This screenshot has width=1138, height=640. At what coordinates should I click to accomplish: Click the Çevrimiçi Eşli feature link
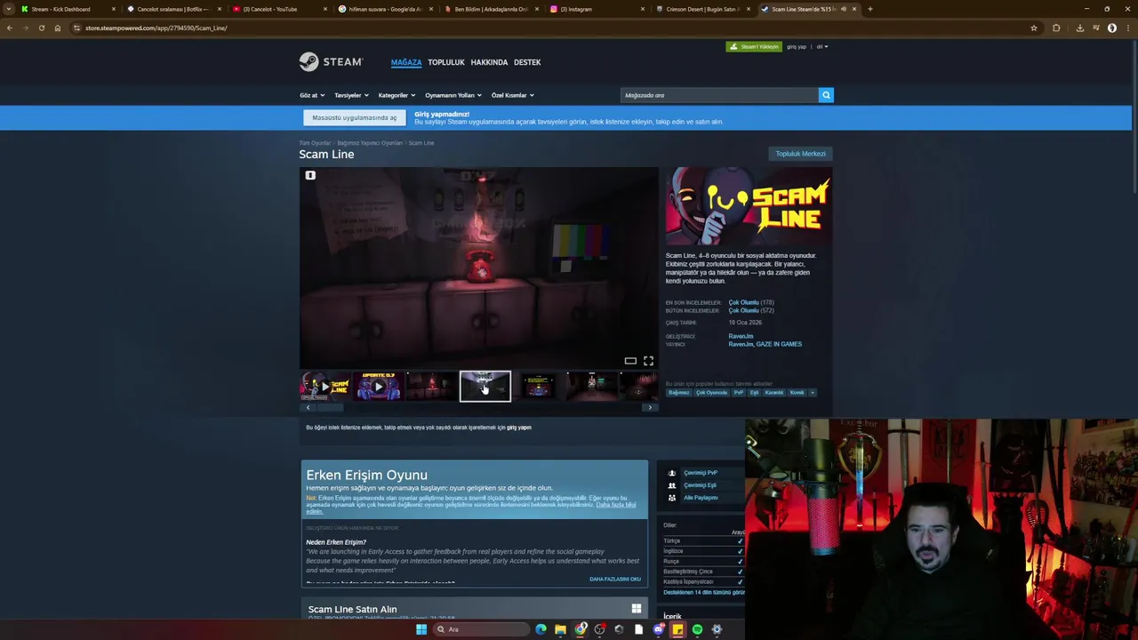(700, 485)
